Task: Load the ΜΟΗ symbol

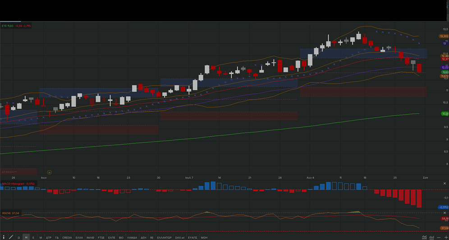Action: pyautogui.click(x=204, y=237)
